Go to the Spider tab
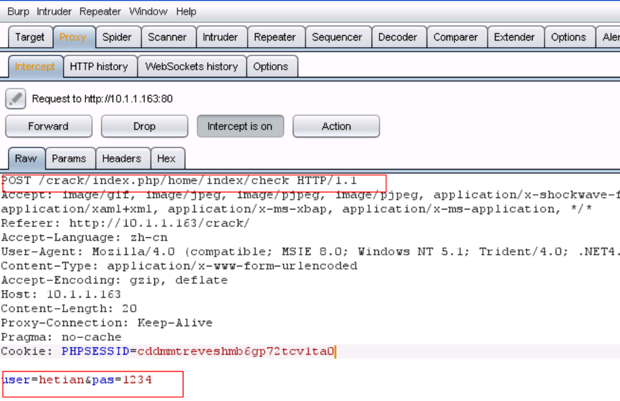 117,37
